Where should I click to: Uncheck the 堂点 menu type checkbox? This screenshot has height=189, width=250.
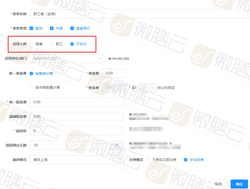point(32,28)
